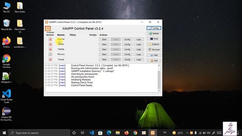The image size is (242, 136).
Task: Open Config for the Mercury row
Action: pyautogui.click(x=127, y=54)
